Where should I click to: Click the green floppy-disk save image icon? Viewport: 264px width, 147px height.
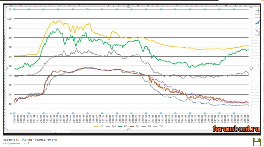257,142
